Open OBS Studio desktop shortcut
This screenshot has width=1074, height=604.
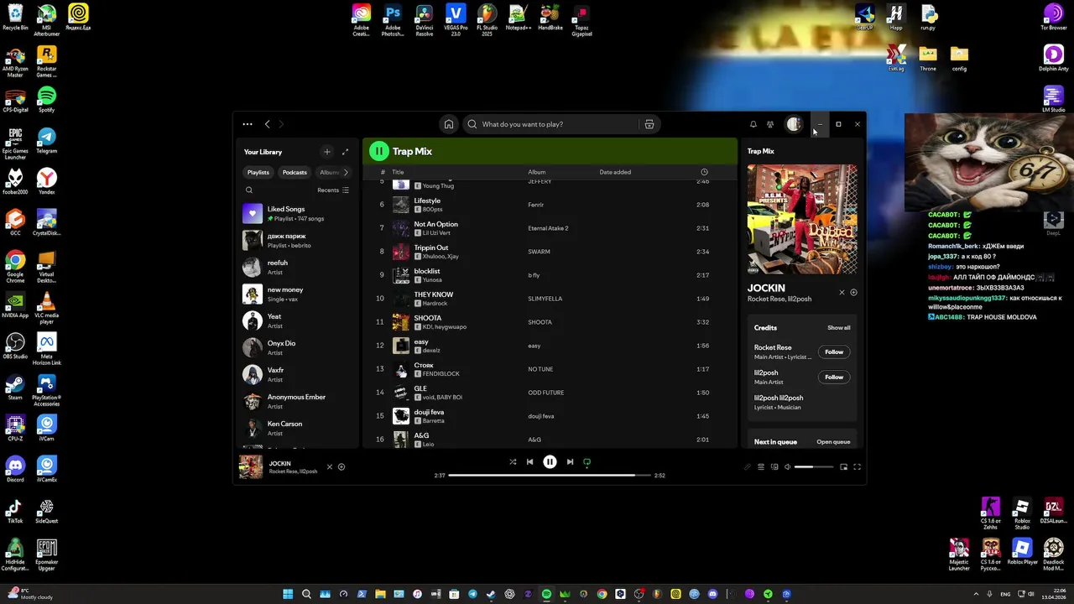(x=15, y=346)
